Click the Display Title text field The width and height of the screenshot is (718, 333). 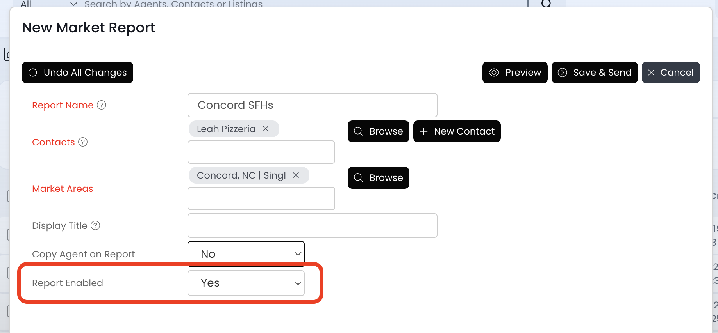pyautogui.click(x=312, y=225)
